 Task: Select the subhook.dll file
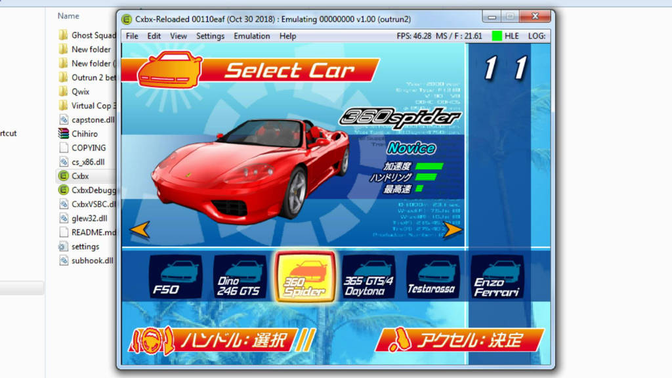click(86, 260)
